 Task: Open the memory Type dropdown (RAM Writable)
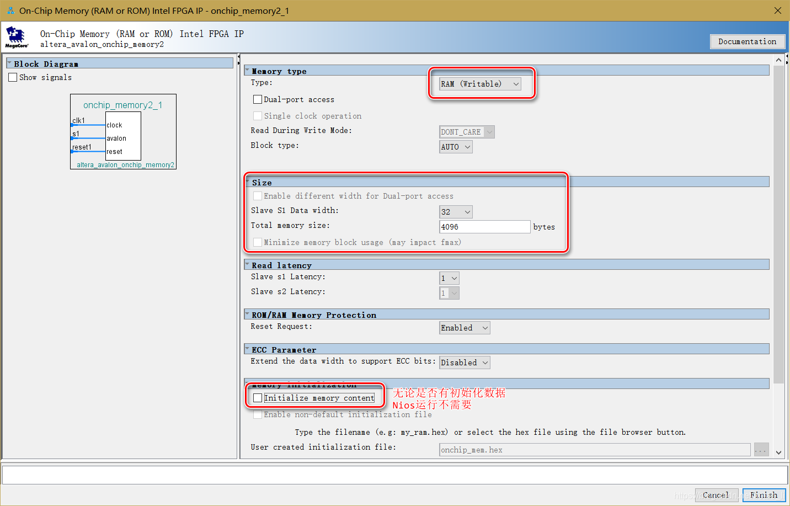pos(480,84)
